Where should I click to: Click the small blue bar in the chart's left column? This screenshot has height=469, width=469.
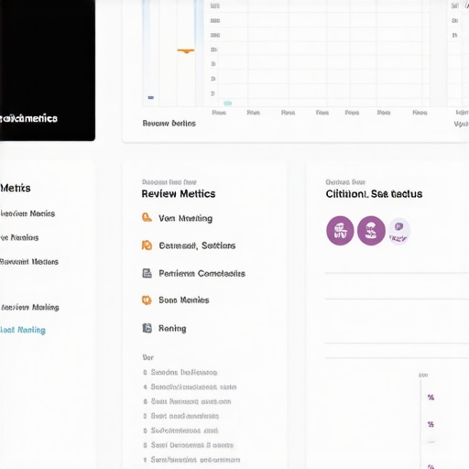tap(151, 97)
